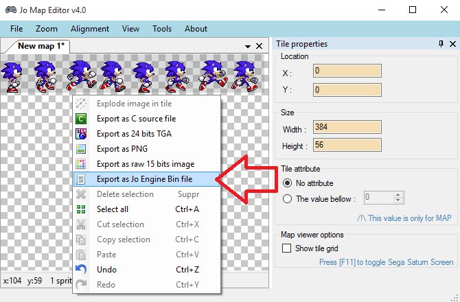Click the TGA export icon
Image resolution: width=460 pixels, height=302 pixels.
tap(81, 134)
